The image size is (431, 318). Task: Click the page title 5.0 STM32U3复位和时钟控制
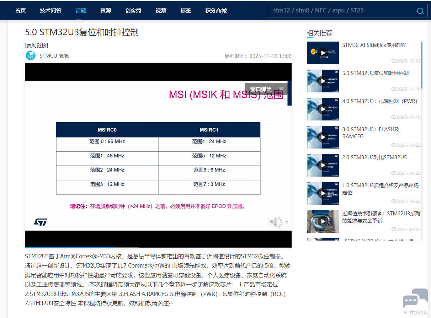82,32
